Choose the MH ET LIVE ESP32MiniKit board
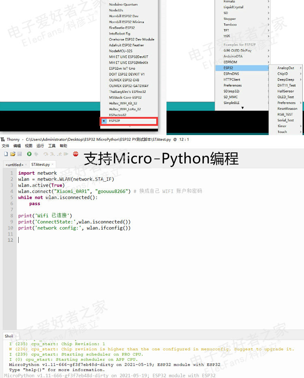Image resolution: width=304 pixels, height=378 pixels. pyautogui.click(x=129, y=63)
